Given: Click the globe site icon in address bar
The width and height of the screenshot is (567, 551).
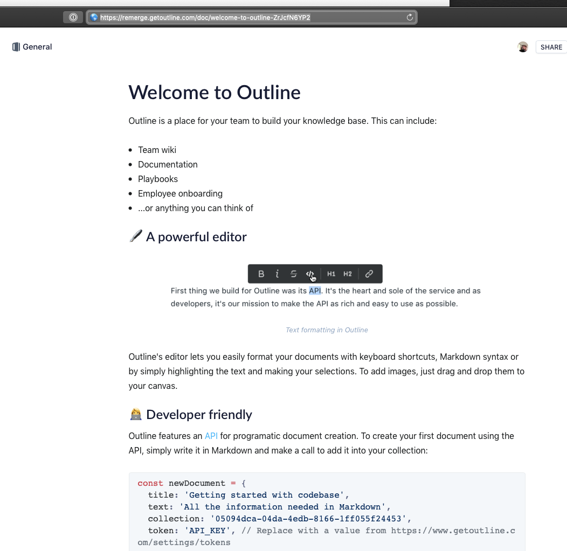Looking at the screenshot, I should point(94,17).
